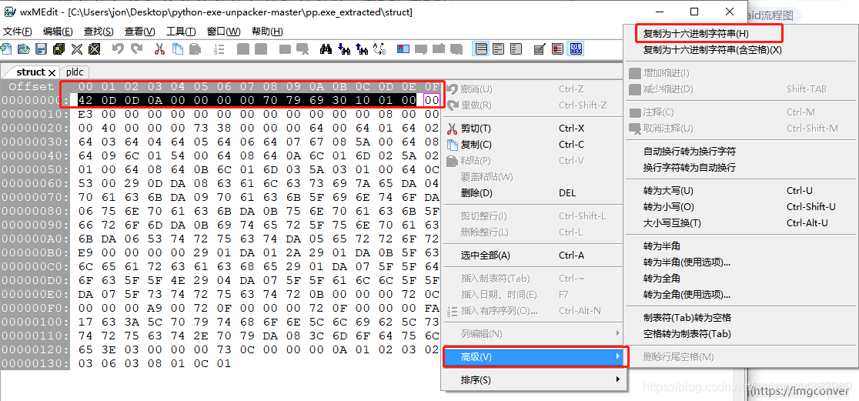859x401 pixels.
Task: Click the comment toolbar icon
Action: [285, 48]
